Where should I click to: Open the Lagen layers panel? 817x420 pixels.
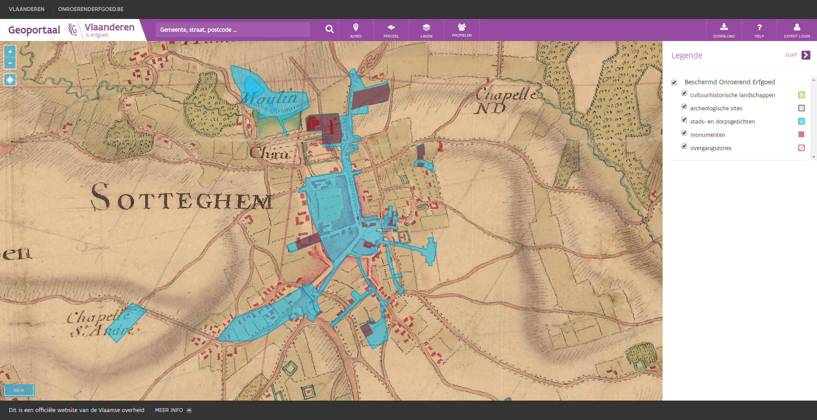click(426, 30)
